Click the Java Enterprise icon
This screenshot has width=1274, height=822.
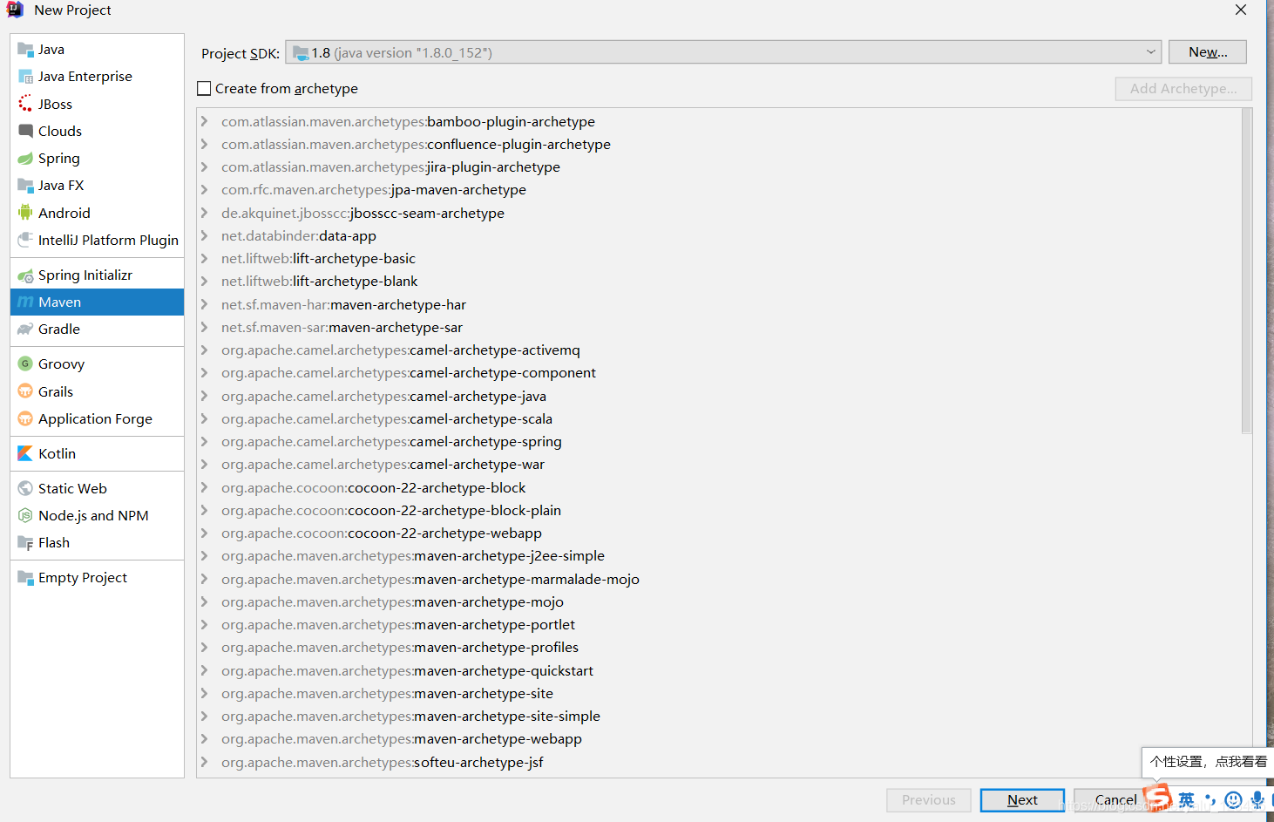(x=25, y=77)
